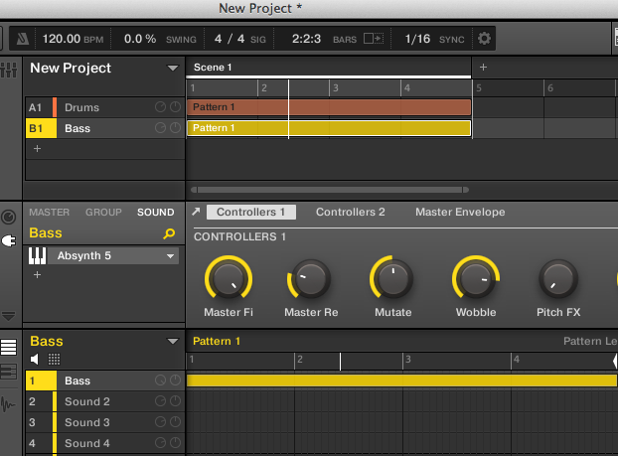Viewport: 618px width, 456px height.
Task: Open audio settings via the gear icon
Action: point(484,39)
